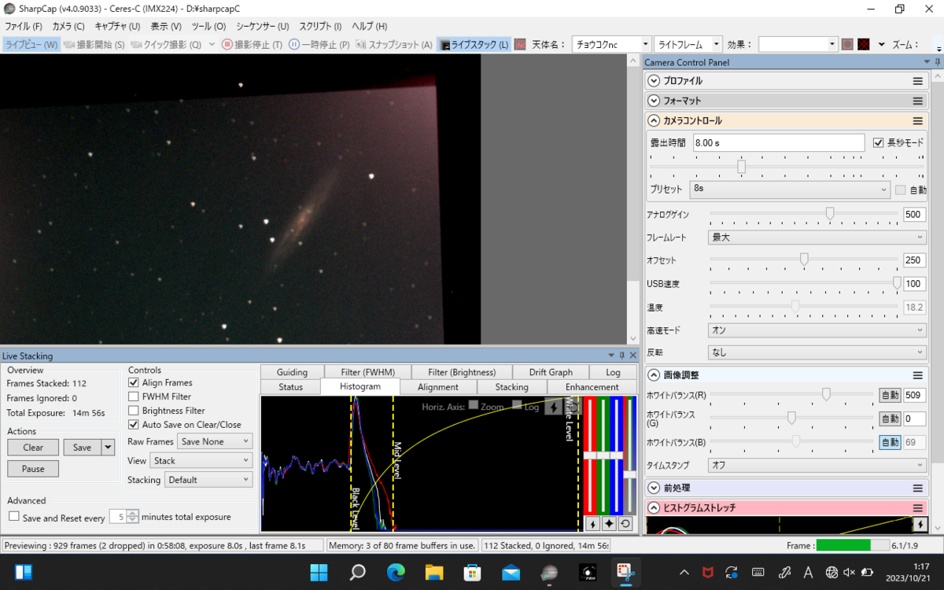The width and height of the screenshot is (944, 590).
Task: Open the hamburger menu of カメラコントロール section
Action: [x=917, y=121]
